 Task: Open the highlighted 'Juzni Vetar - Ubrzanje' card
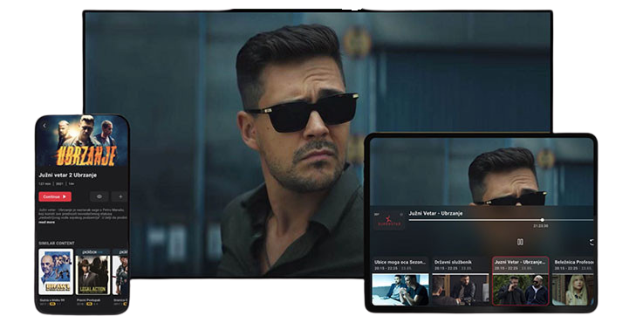click(x=520, y=281)
